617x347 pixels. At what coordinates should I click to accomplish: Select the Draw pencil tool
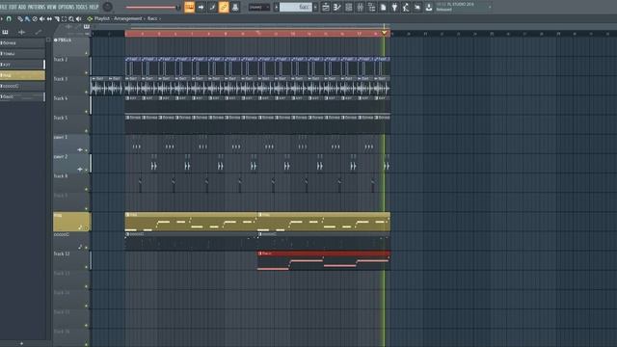(x=20, y=18)
